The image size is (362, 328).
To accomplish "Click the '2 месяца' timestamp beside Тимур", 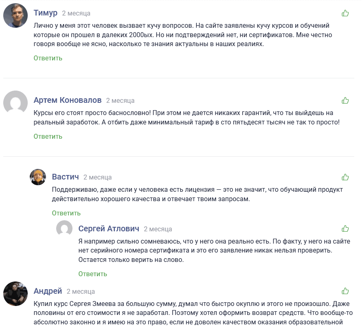I will coord(76,13).
